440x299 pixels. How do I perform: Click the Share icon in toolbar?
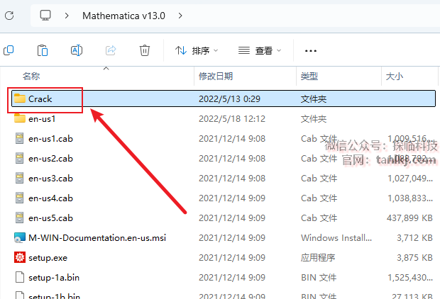(111, 50)
